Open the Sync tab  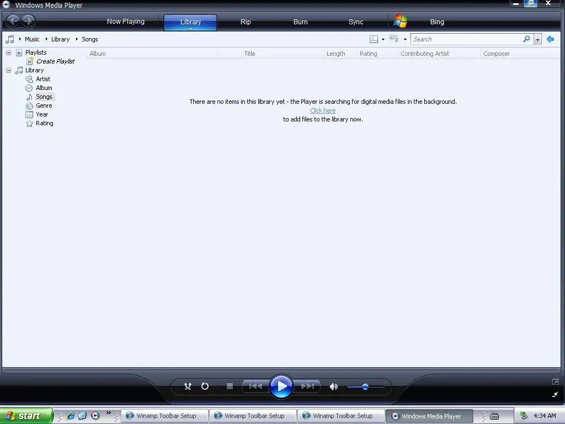point(356,22)
